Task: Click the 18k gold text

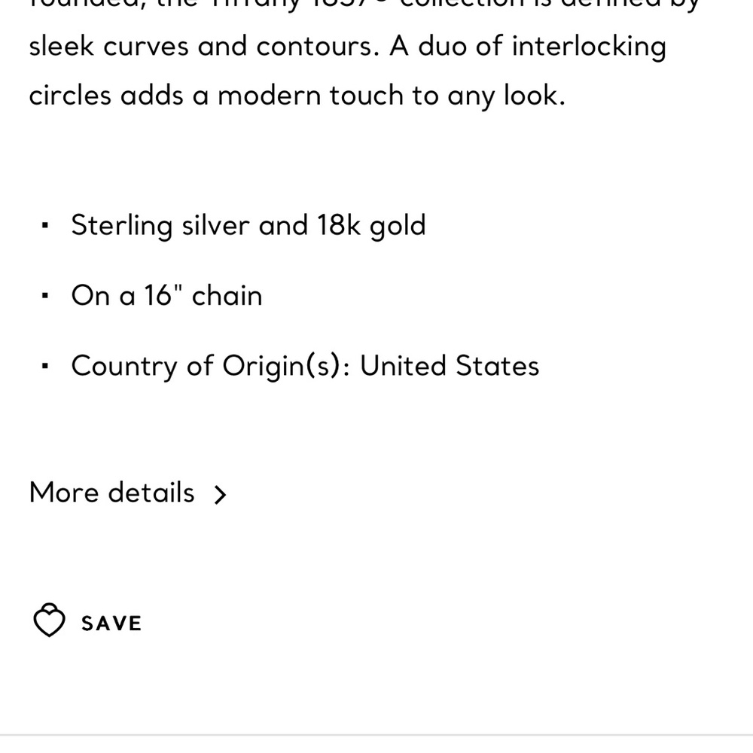Action: (x=371, y=224)
